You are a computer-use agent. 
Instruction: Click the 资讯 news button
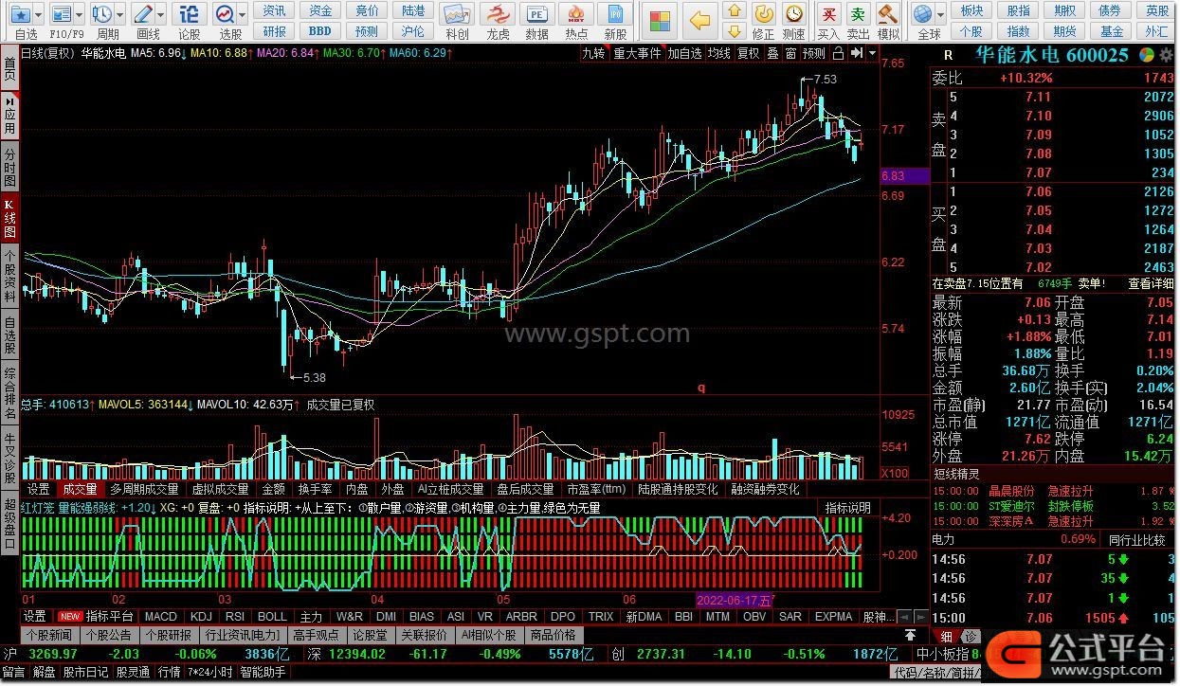tap(275, 10)
